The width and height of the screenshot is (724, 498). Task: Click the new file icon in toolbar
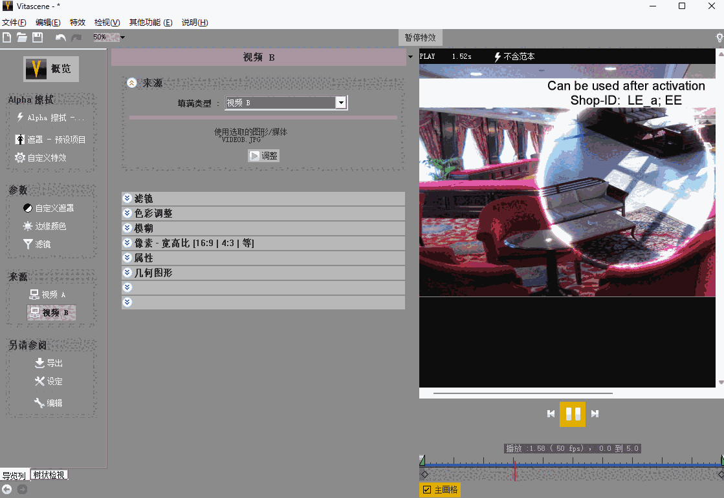click(7, 37)
